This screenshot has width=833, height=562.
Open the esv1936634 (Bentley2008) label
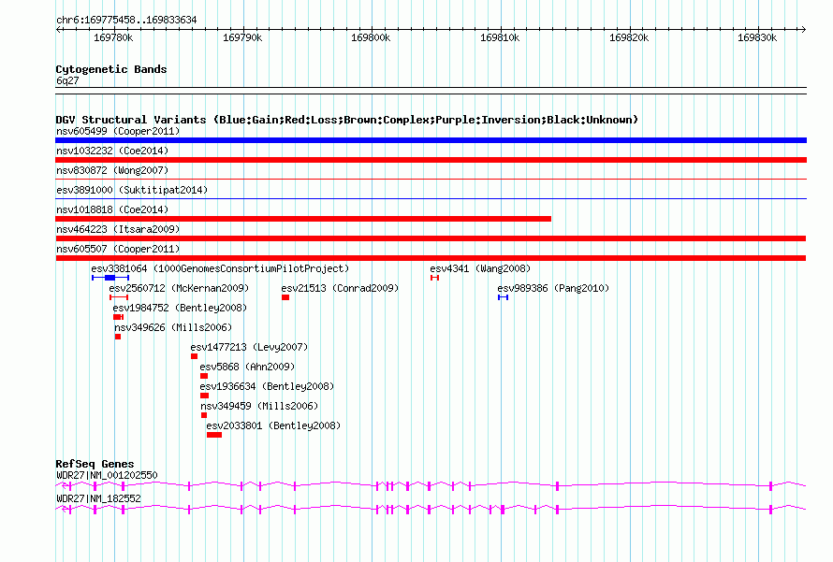coord(267,386)
